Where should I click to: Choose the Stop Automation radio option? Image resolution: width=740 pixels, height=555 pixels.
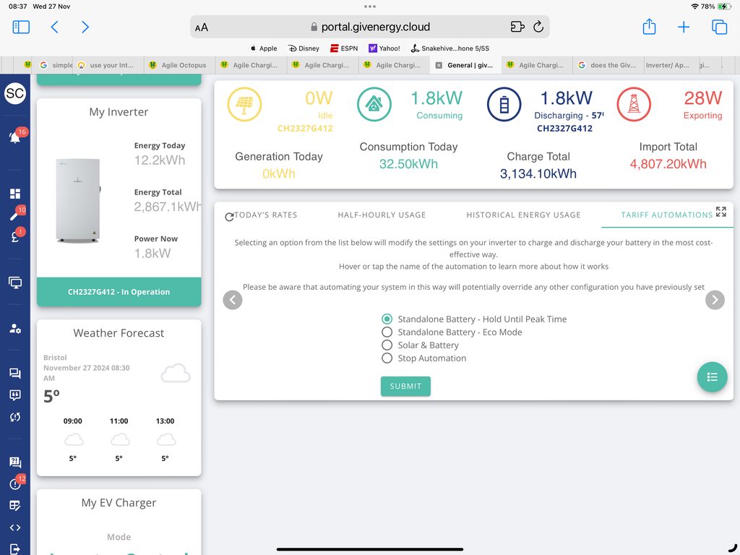[387, 358]
